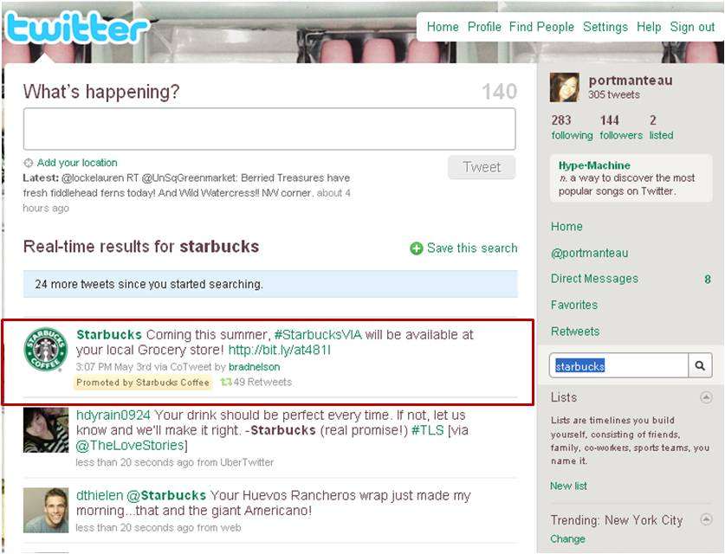
Task: Load the 24 more tweets notification bar
Action: (x=270, y=284)
